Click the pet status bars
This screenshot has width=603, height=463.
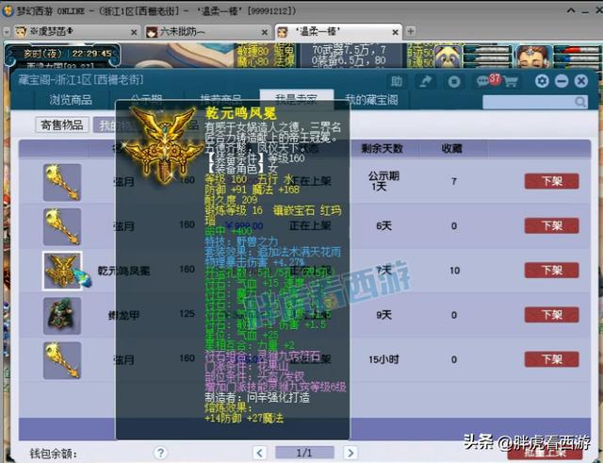(488, 57)
